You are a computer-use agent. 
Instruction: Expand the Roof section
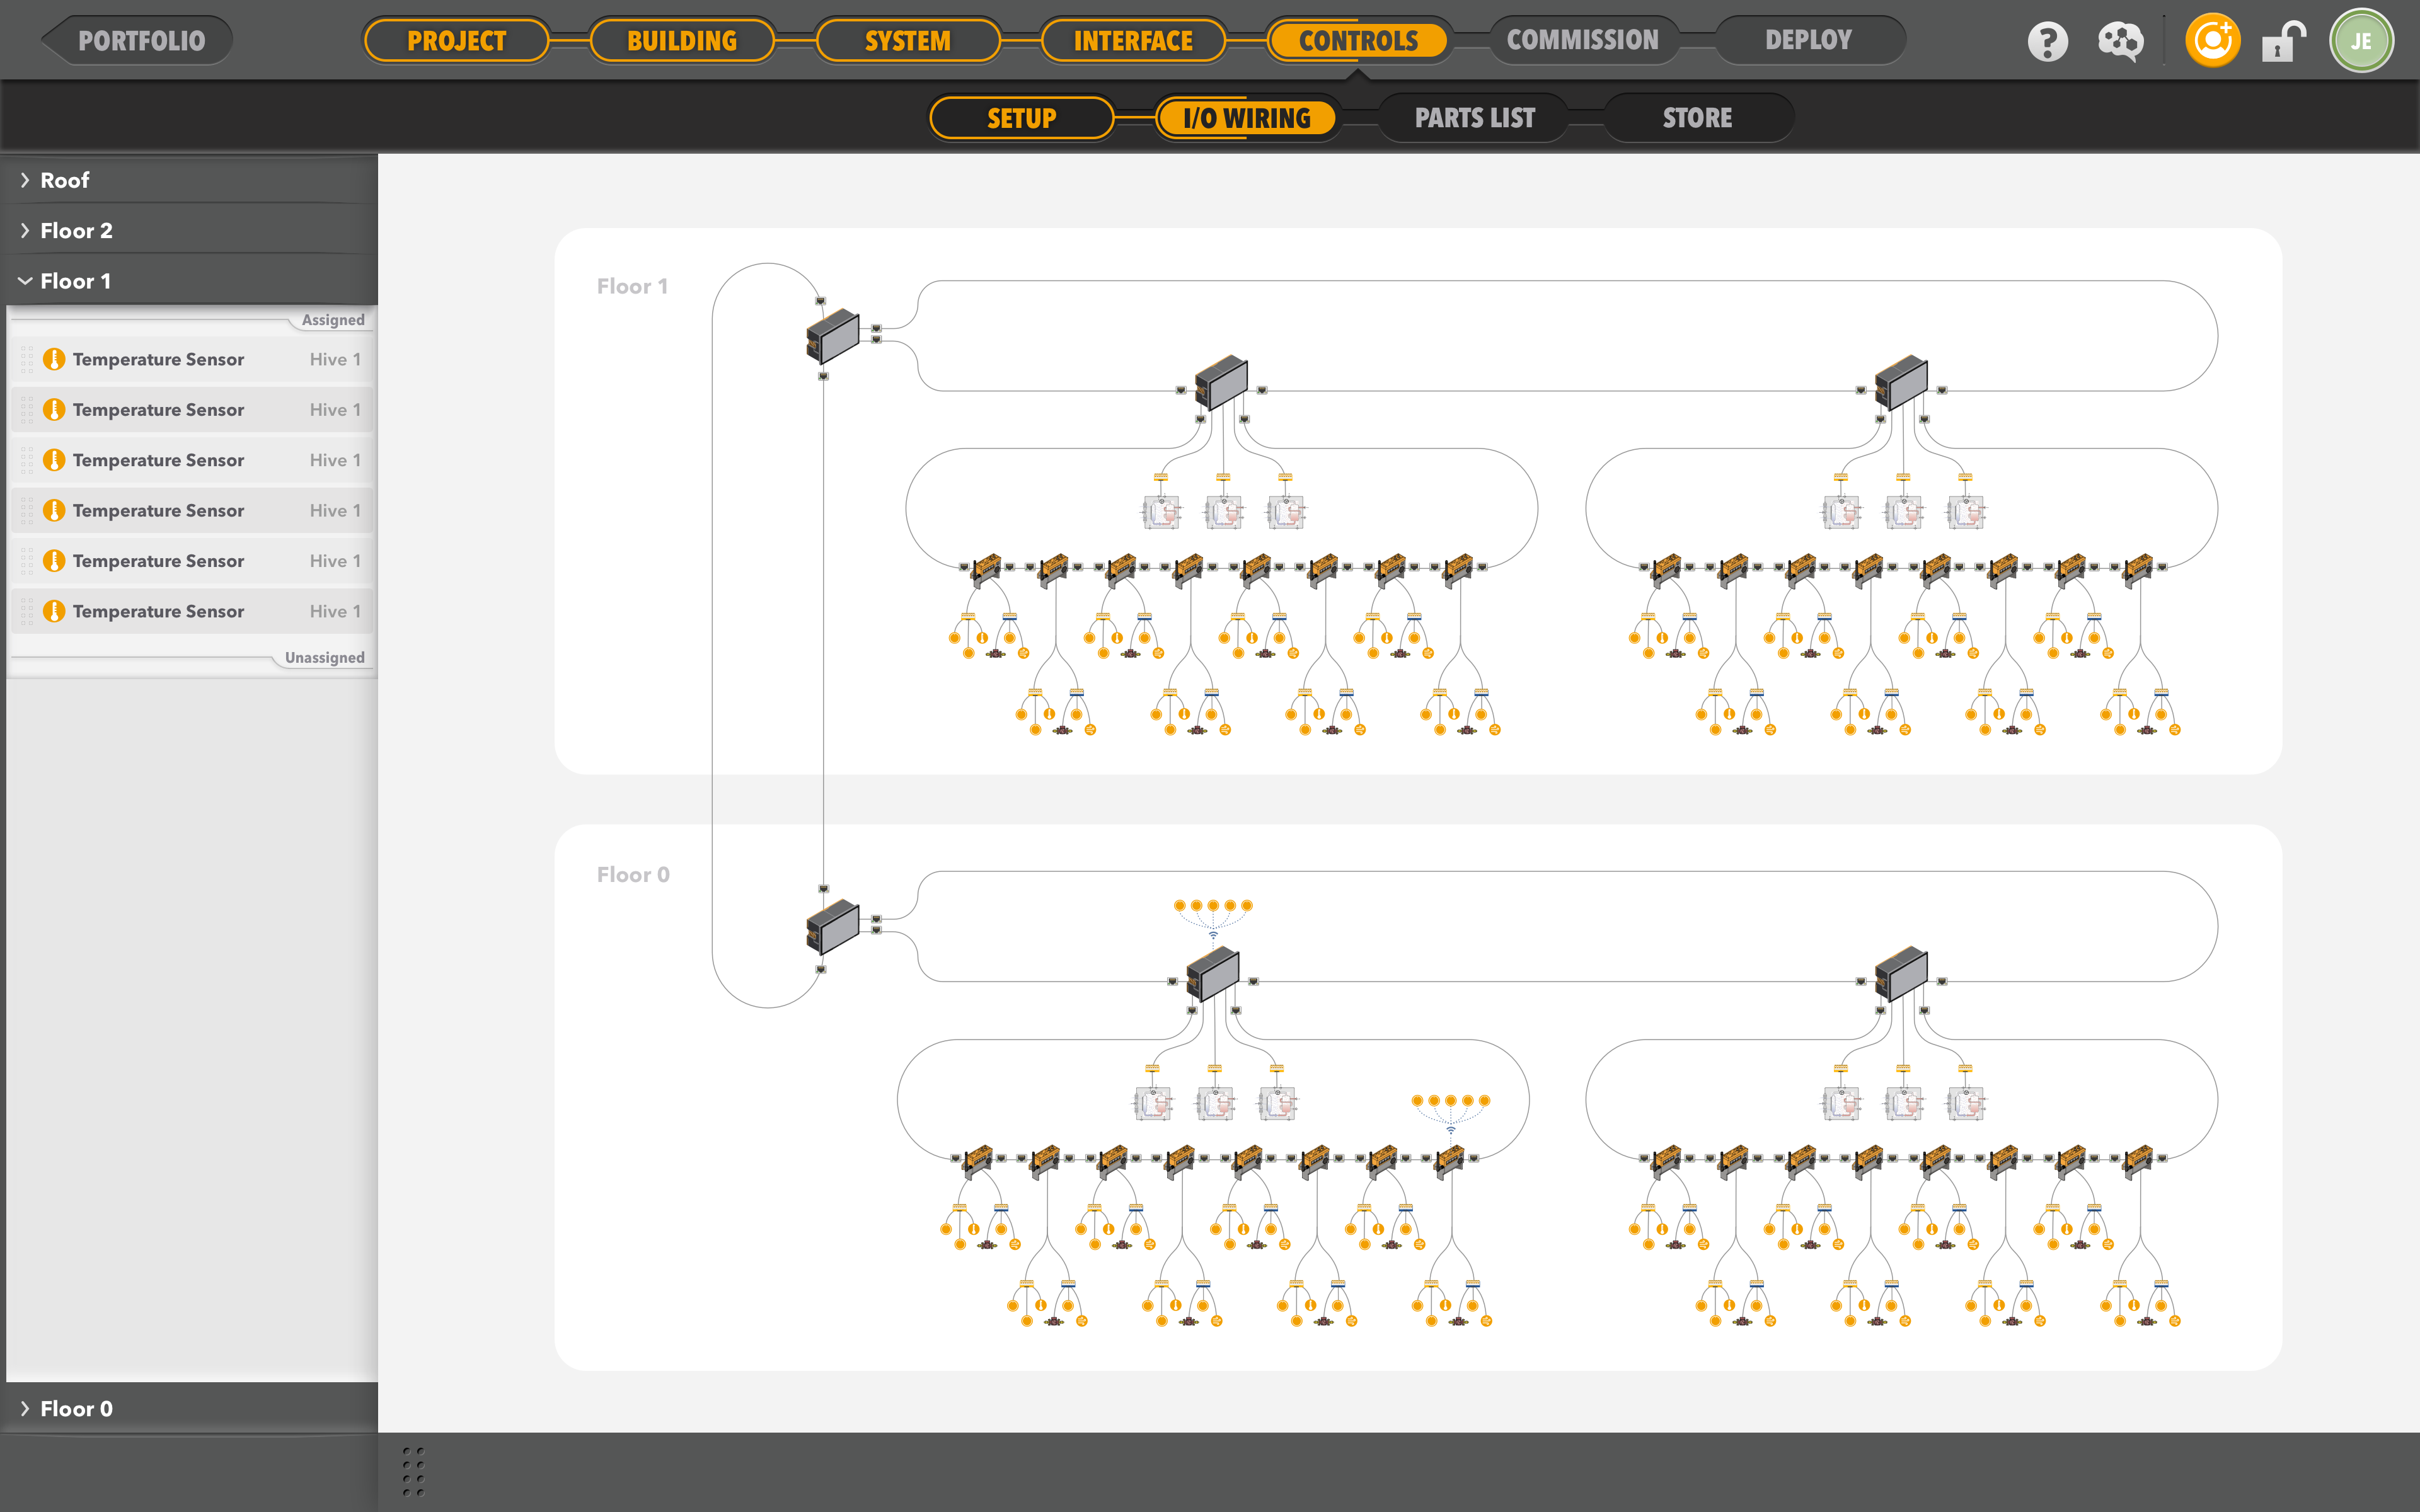65,180
